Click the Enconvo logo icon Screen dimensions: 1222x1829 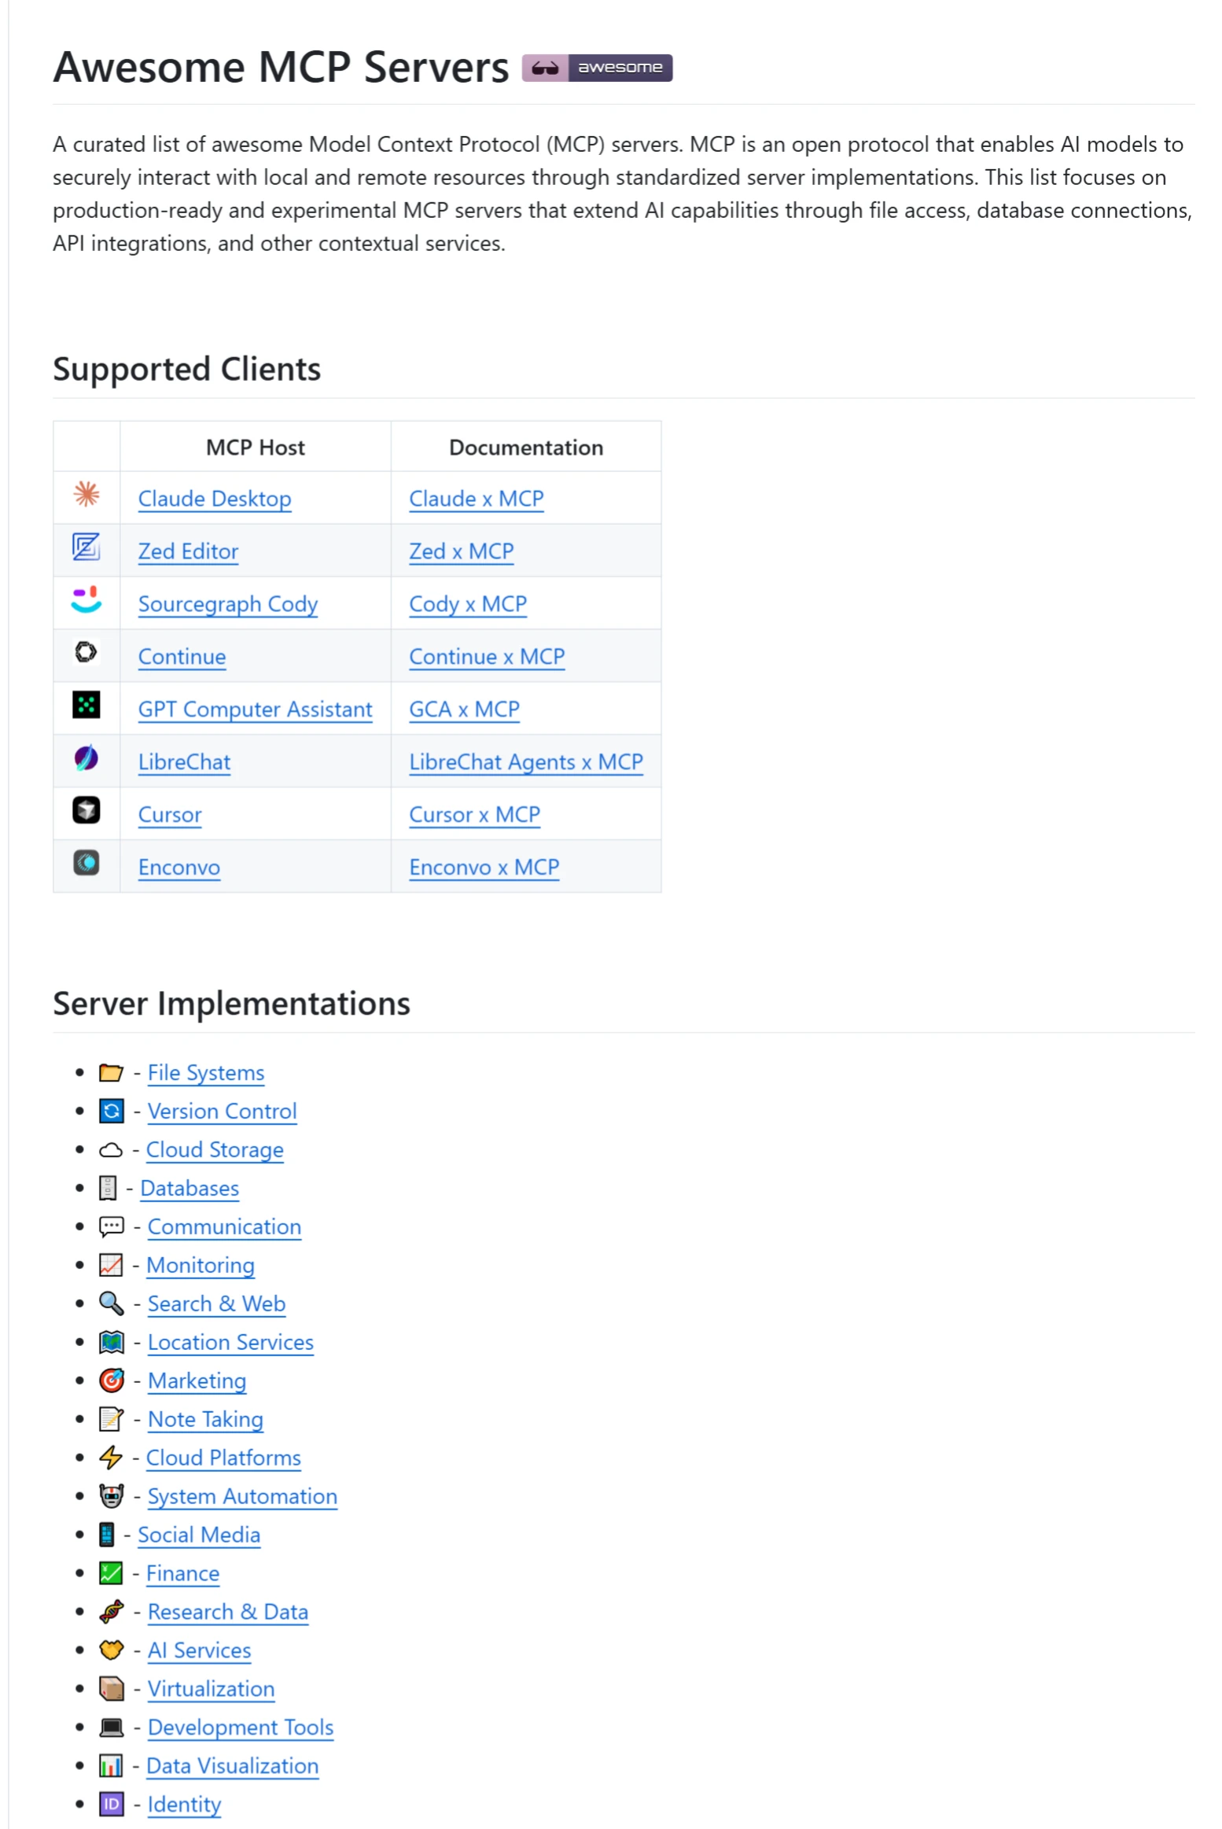click(86, 863)
